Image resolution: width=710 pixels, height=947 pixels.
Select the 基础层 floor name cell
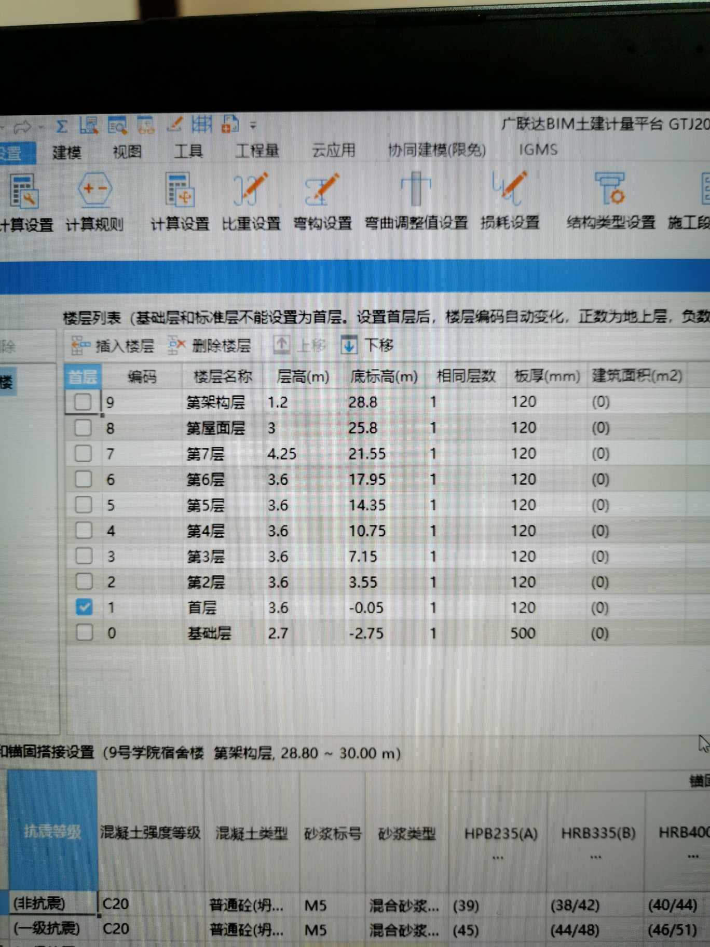[223, 633]
